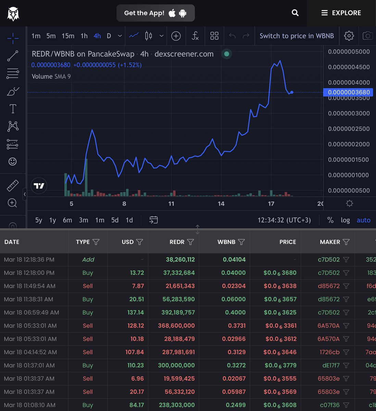Open the search magnifier icon
The image size is (376, 411).
[295, 13]
